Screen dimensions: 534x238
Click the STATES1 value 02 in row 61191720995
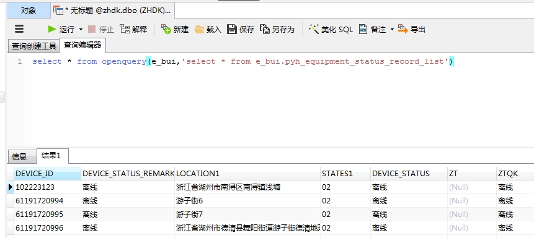coord(345,215)
